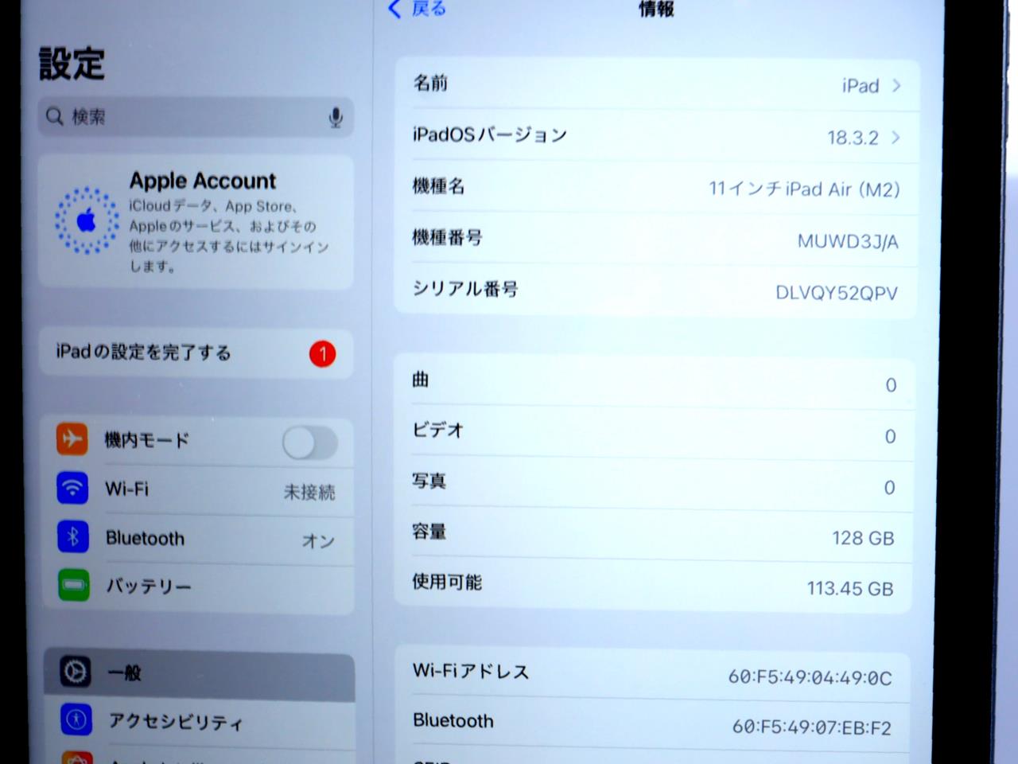Tap the microphone icon in search field
This screenshot has width=1018, height=764.
[x=336, y=118]
